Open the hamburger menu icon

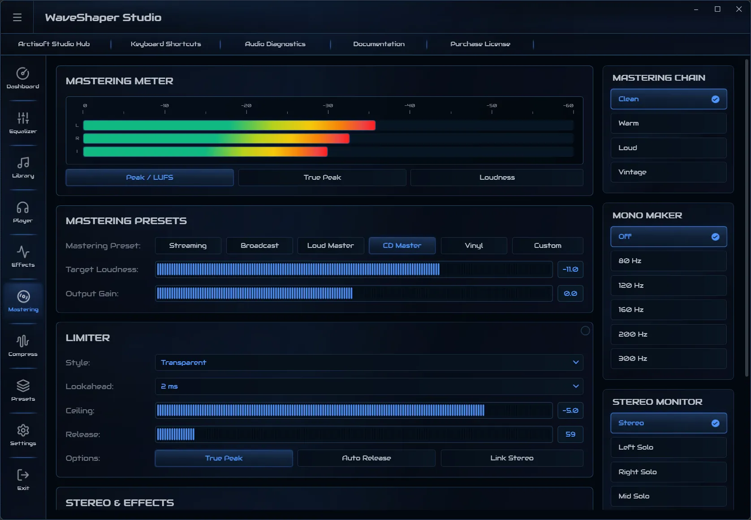click(x=17, y=17)
